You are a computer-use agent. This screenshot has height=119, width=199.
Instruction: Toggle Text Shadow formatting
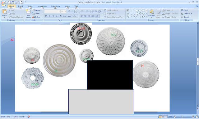pos(61,16)
